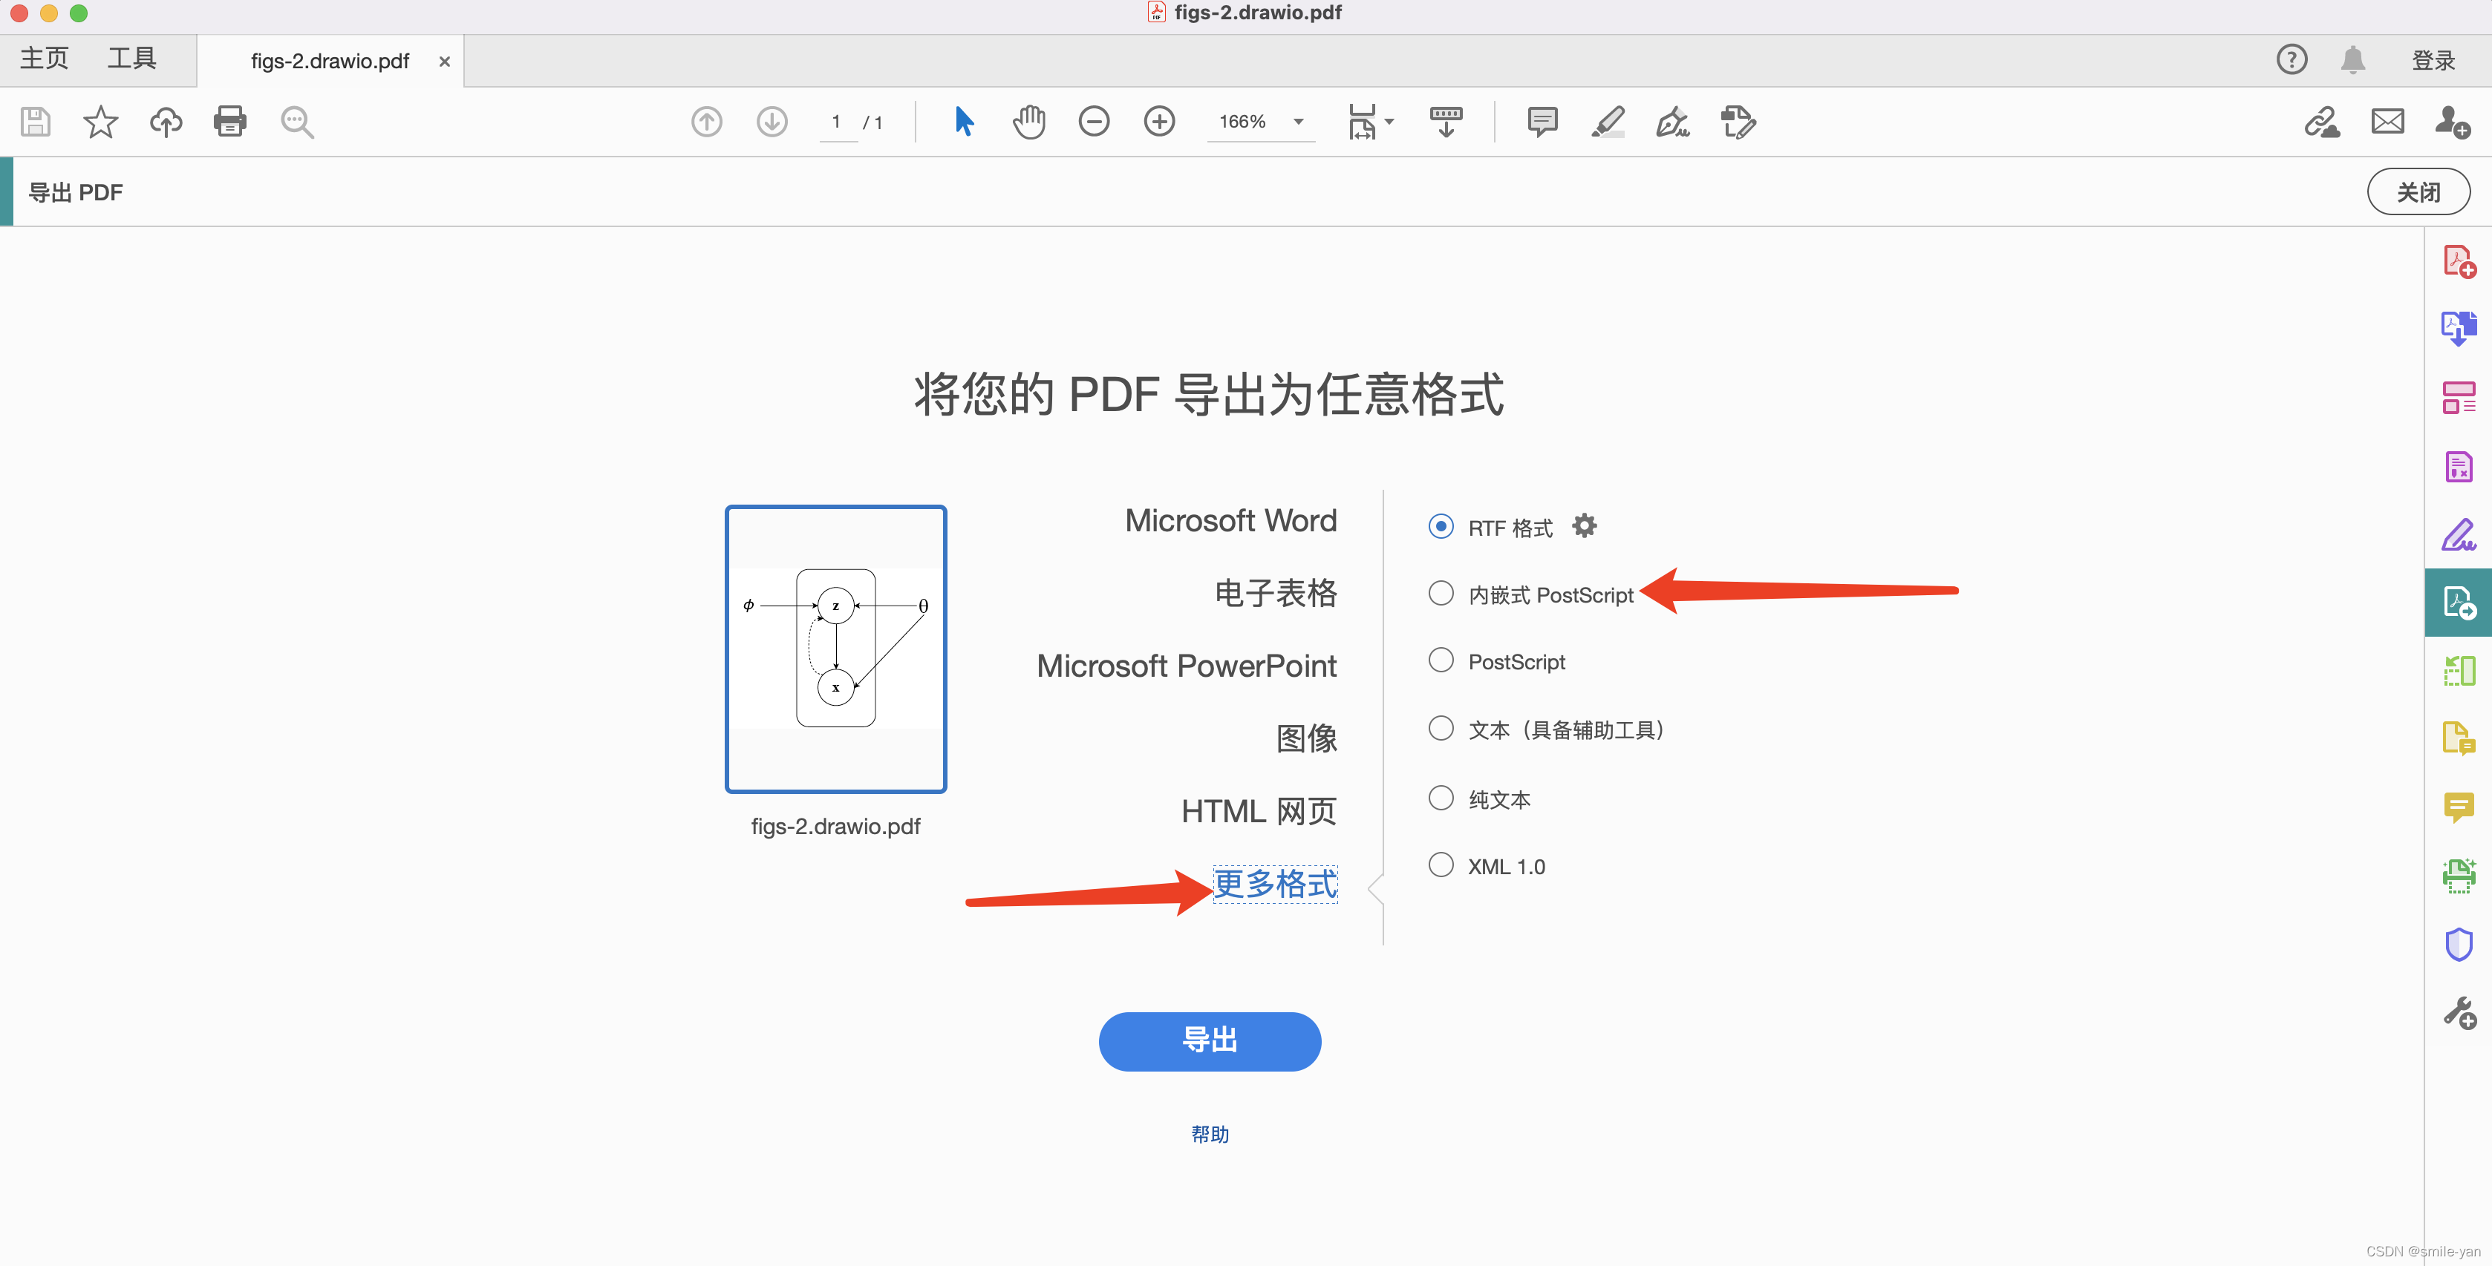Open RTF format settings gear
Screen dimensions: 2492x1266
[x=1584, y=526]
